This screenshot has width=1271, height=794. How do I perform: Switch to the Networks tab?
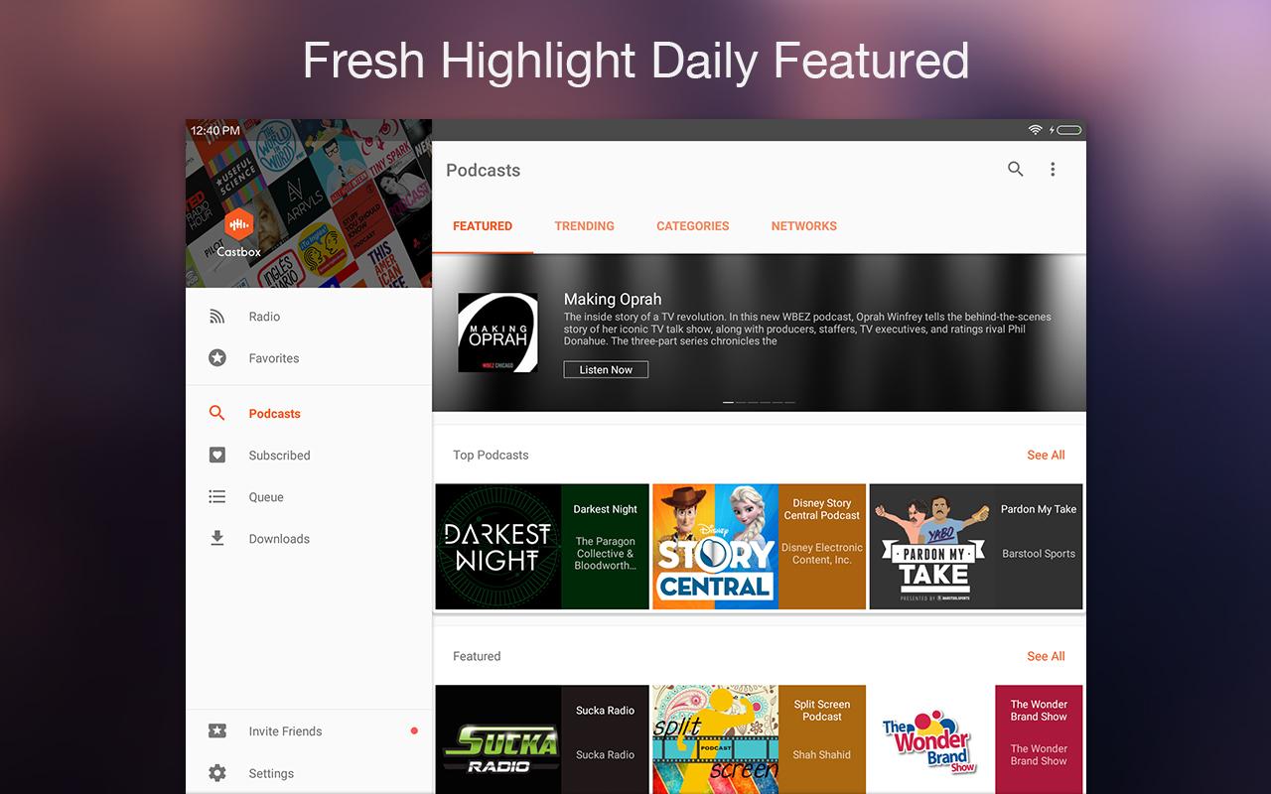(x=803, y=226)
